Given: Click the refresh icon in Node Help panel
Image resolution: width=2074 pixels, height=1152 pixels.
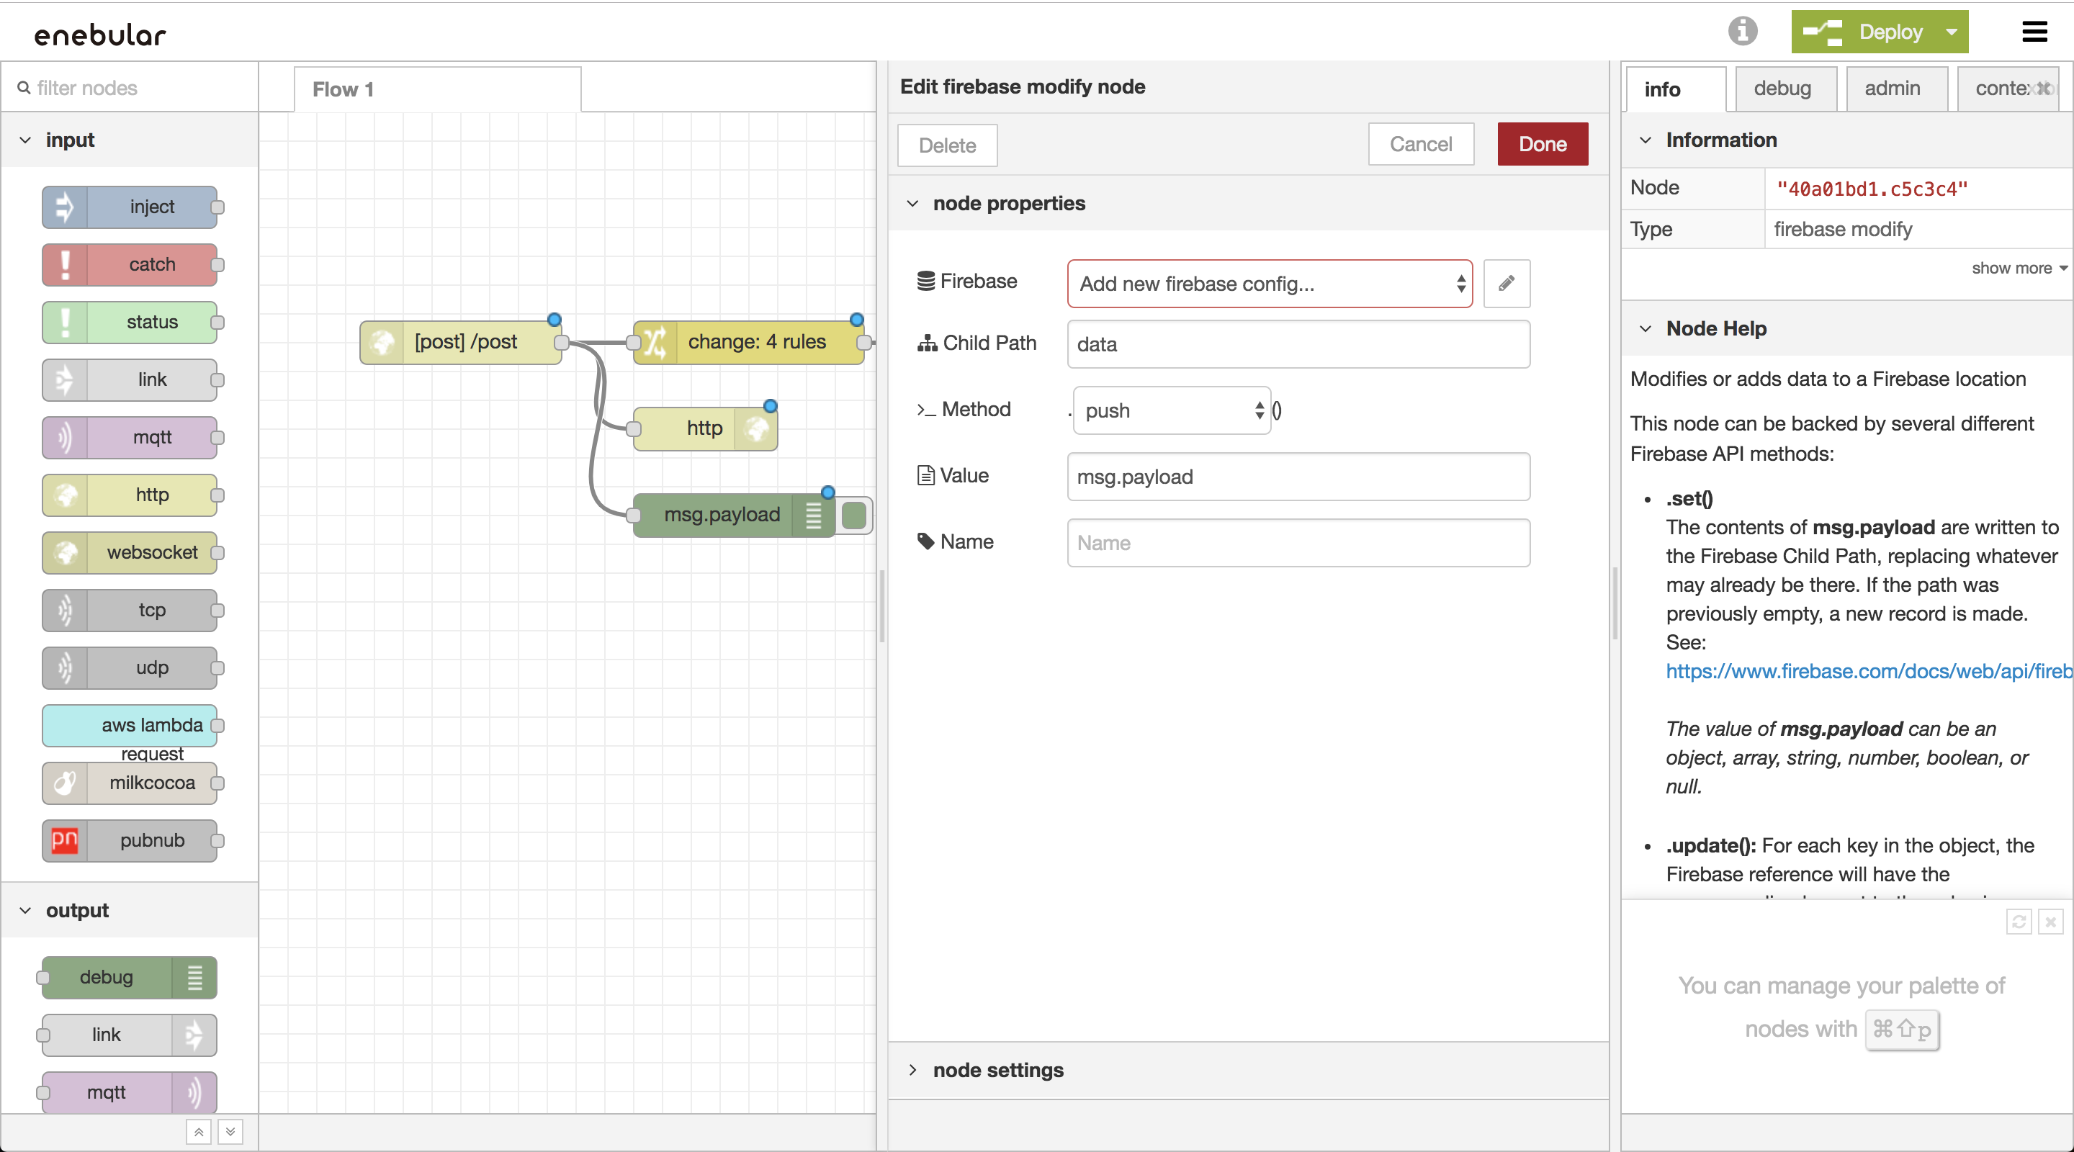Looking at the screenshot, I should [2019, 922].
